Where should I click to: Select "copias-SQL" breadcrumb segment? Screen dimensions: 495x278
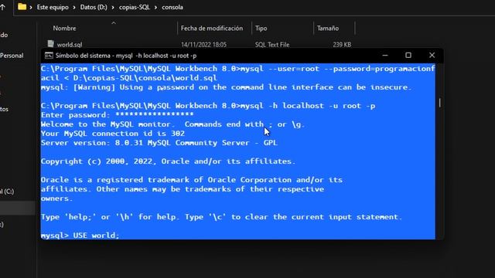click(x=134, y=7)
